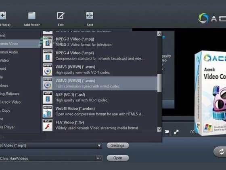Expand the output format dropdown arrow
This screenshot has height=170, width=226.
(x=99, y=145)
